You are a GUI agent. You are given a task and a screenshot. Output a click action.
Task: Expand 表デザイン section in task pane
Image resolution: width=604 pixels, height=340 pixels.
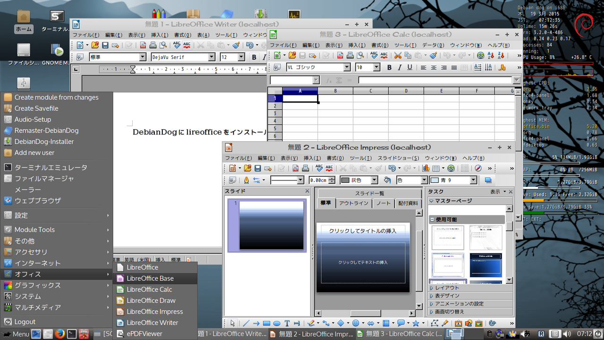[x=470, y=296]
